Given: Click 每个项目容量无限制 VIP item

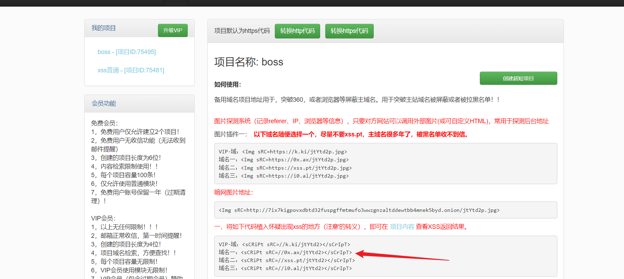Looking at the screenshot, I should [x=124, y=262].
